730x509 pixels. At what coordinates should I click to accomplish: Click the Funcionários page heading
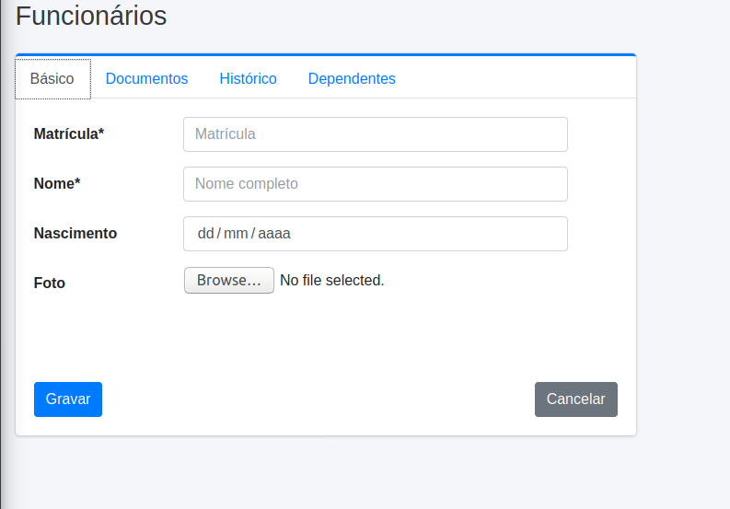(x=91, y=16)
